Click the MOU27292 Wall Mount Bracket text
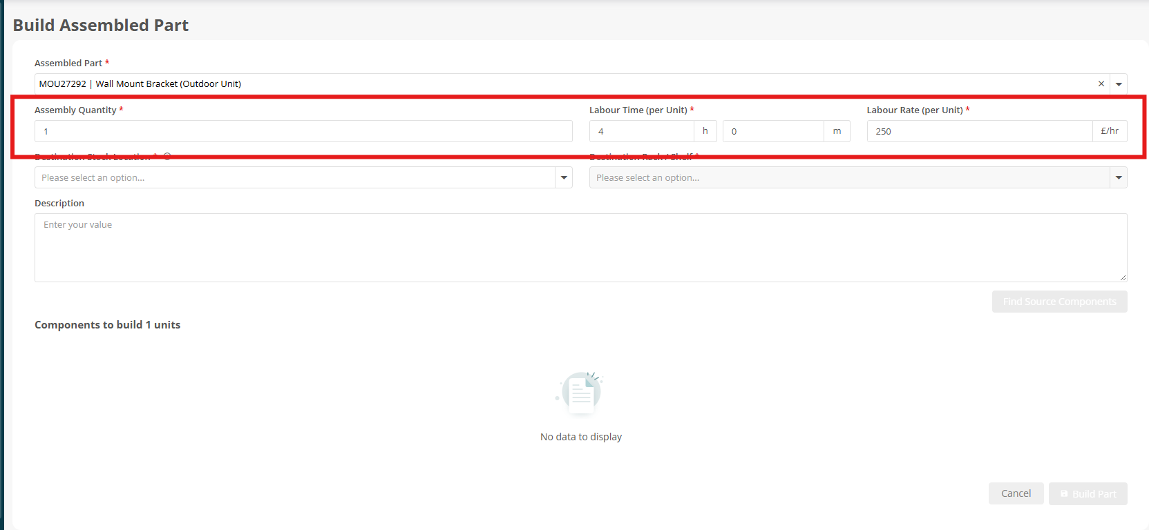This screenshot has width=1149, height=530. point(140,84)
